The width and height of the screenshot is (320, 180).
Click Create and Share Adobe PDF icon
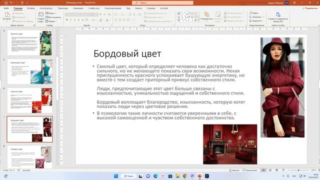(278, 14)
